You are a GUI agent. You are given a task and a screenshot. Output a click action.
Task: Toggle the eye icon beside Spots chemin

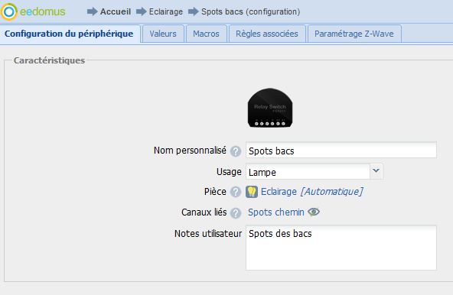[x=314, y=212]
